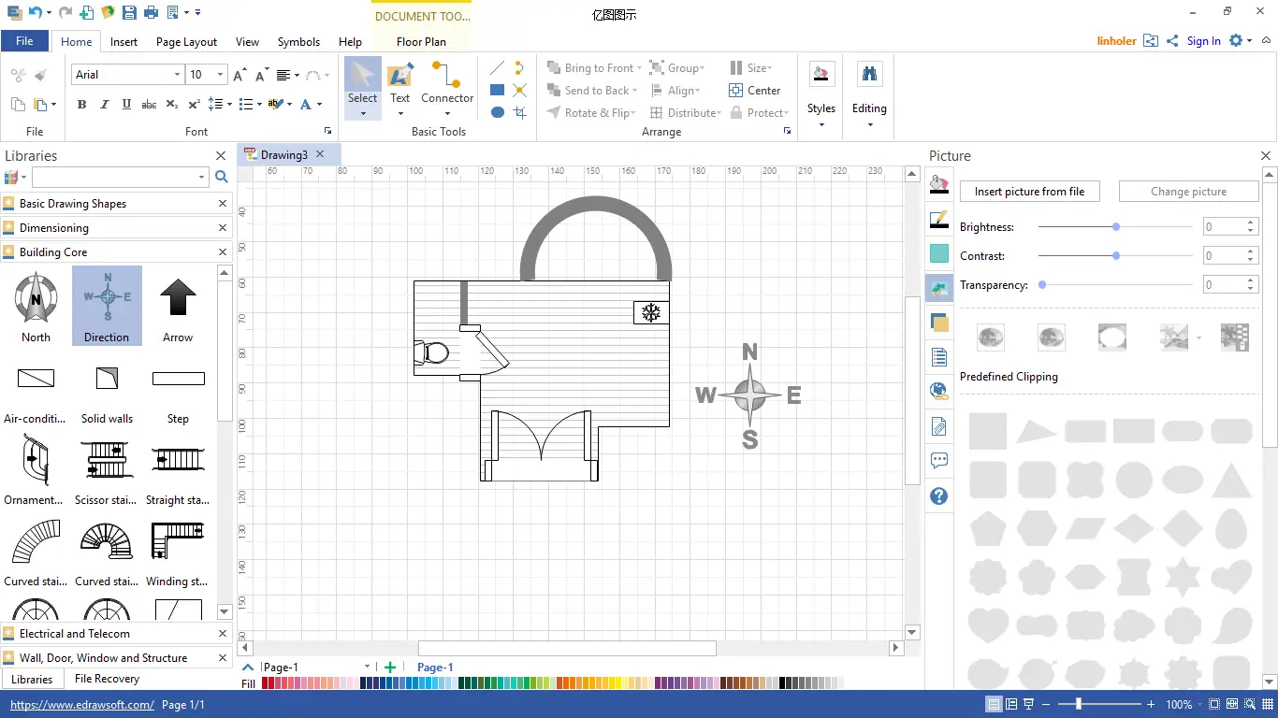Open the font size dropdown
The height and width of the screenshot is (718, 1278).
(x=218, y=74)
